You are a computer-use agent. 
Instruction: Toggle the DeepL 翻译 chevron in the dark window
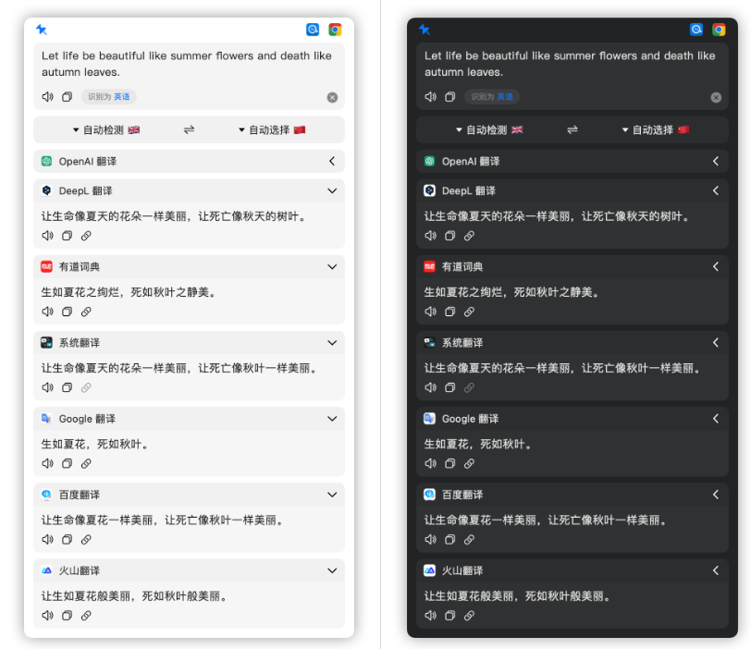(715, 191)
